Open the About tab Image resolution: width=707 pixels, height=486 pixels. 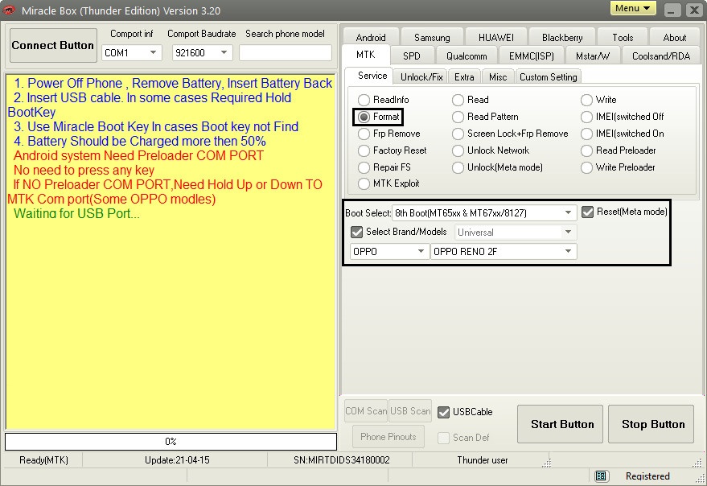[x=675, y=38]
